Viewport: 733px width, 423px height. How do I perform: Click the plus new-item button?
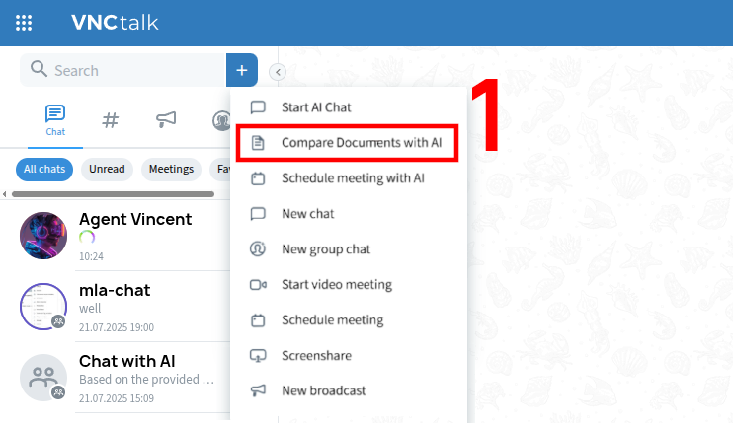(242, 70)
